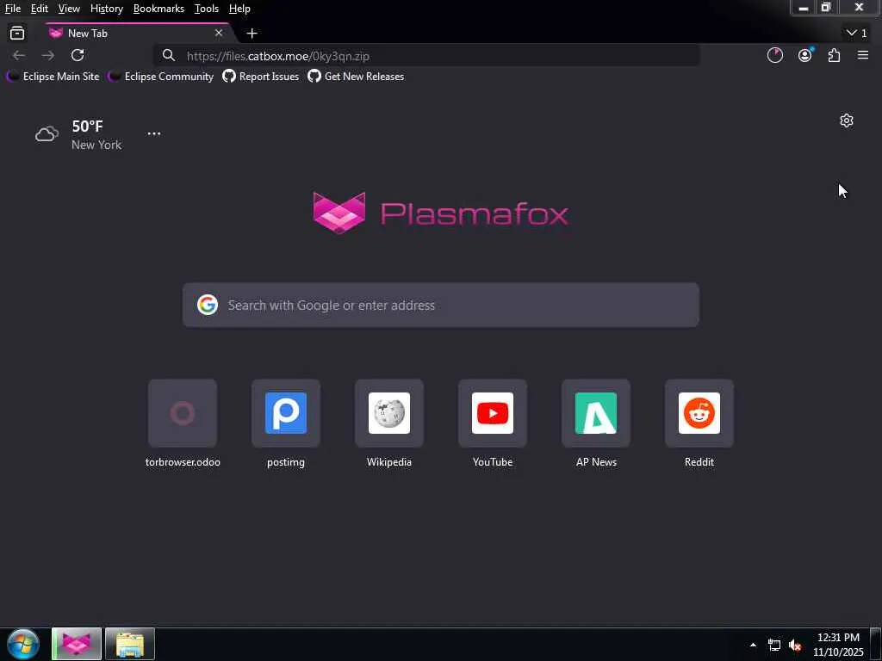The width and height of the screenshot is (882, 661).
Task: Open the Tools menu
Action: pos(207,9)
